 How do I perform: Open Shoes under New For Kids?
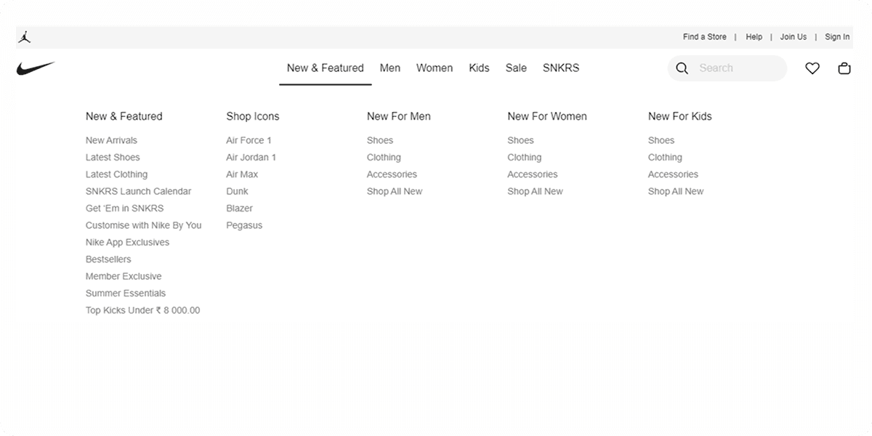point(661,140)
